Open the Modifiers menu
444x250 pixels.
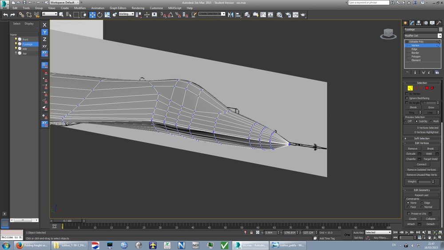[x=80, y=8]
